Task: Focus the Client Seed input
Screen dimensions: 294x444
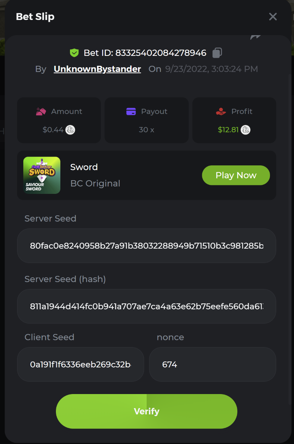Action: pyautogui.click(x=80, y=364)
